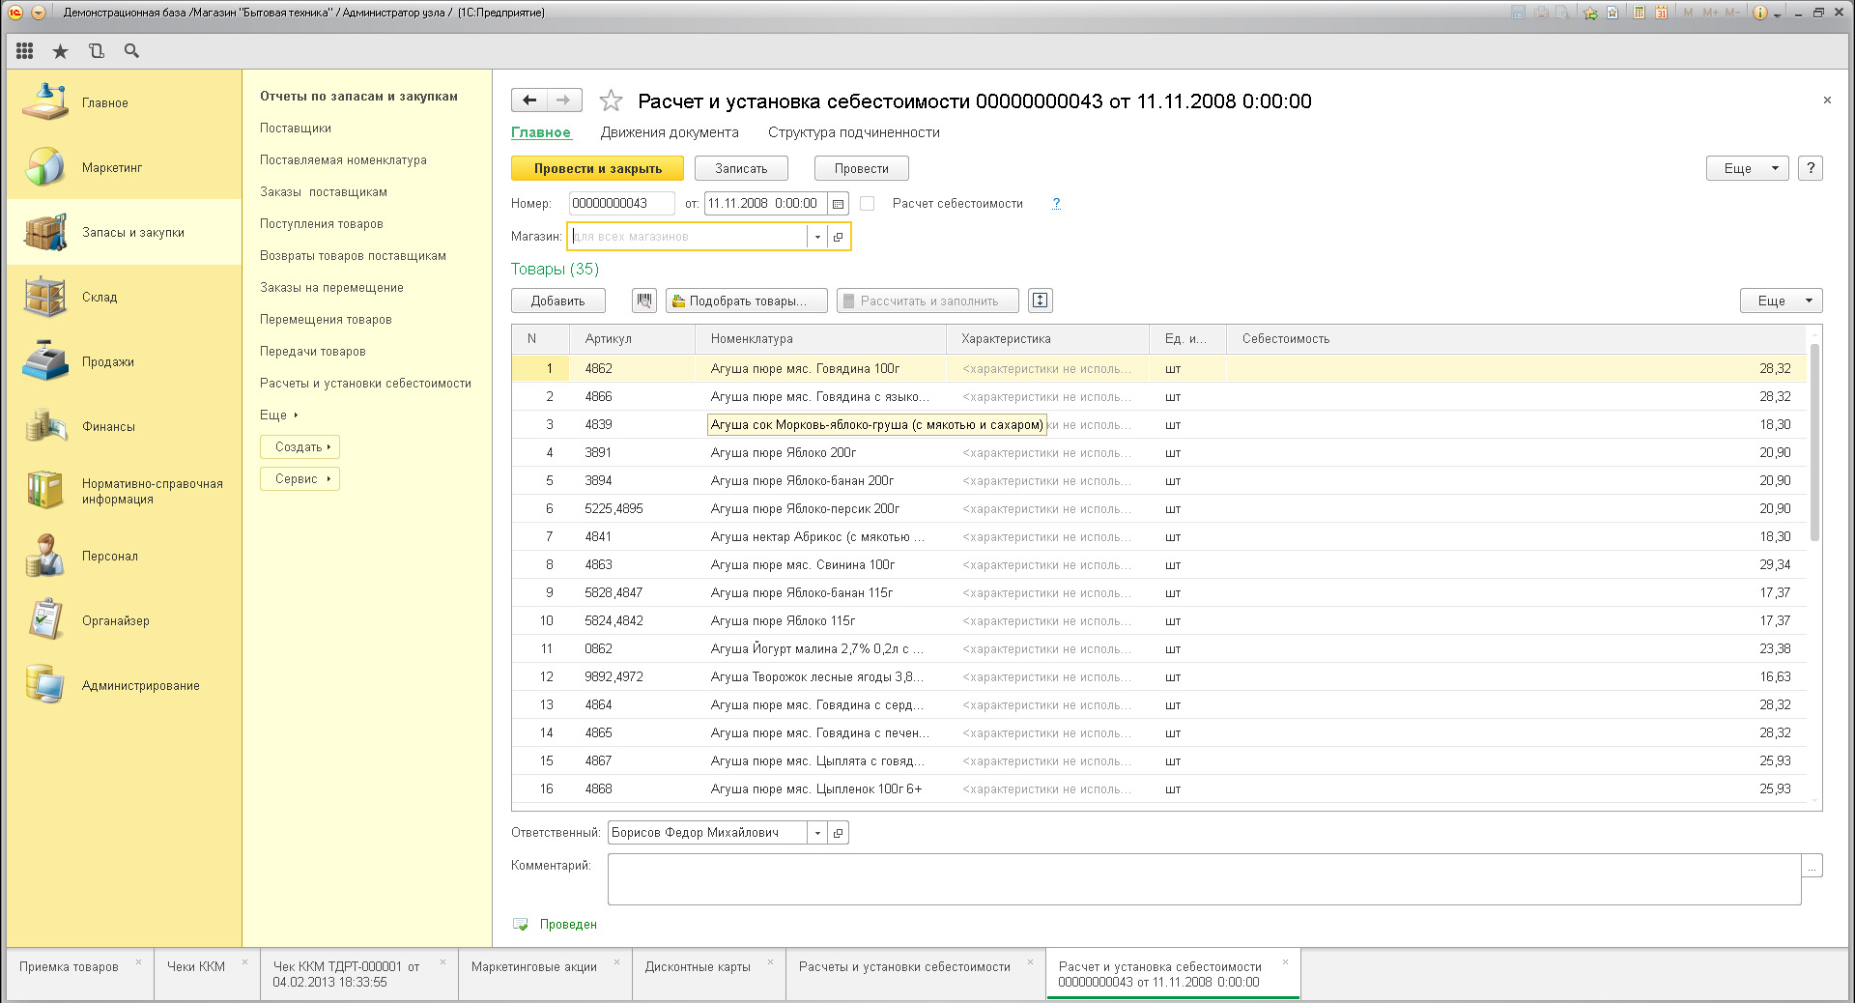
Task: Open the search magnifier in top toolbar
Action: (x=131, y=51)
